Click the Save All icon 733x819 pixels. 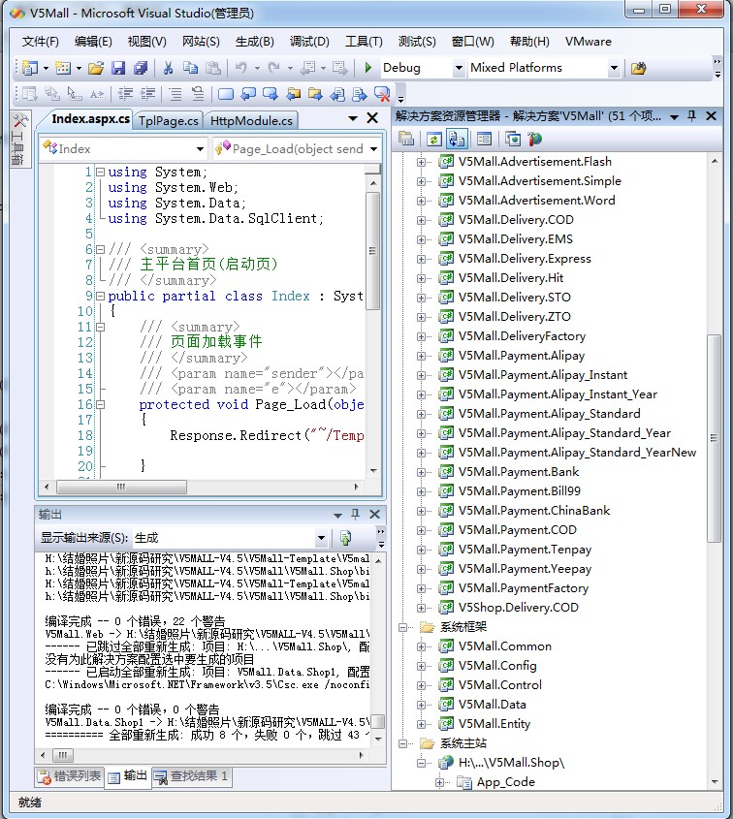click(x=141, y=68)
